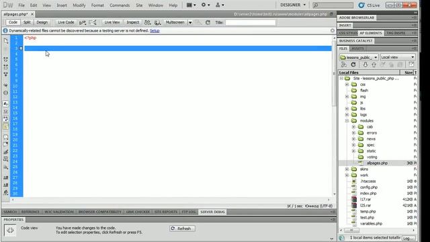The image size is (430, 242).
Task: Toggle Highlight Invalid Code option
Action: [6, 111]
